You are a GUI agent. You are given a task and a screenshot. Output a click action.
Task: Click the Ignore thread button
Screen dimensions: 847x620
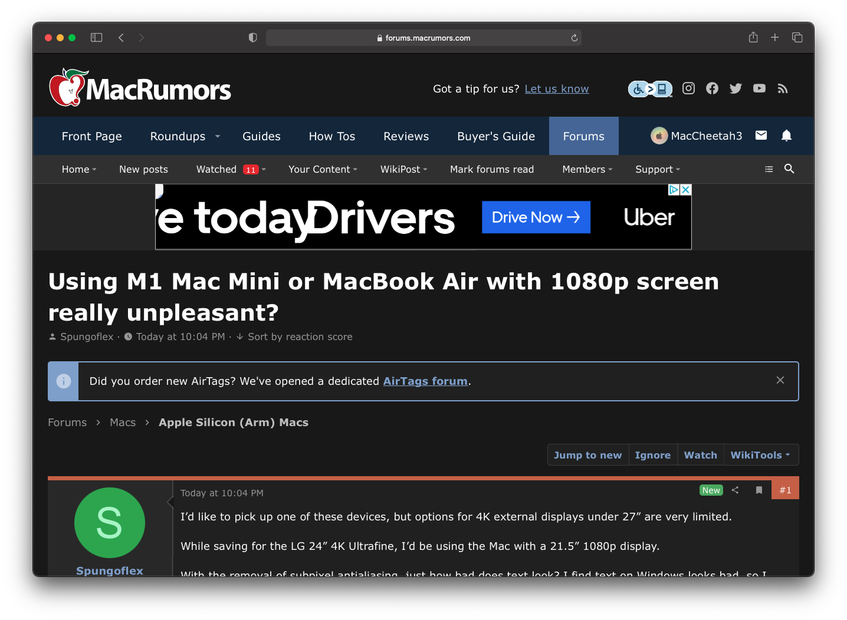pos(653,455)
